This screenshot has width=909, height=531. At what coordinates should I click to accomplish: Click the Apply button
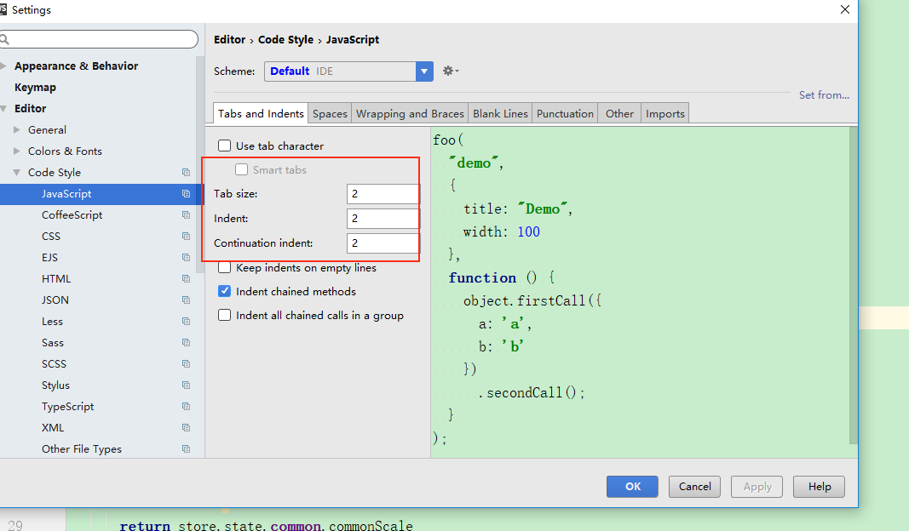pyautogui.click(x=757, y=487)
